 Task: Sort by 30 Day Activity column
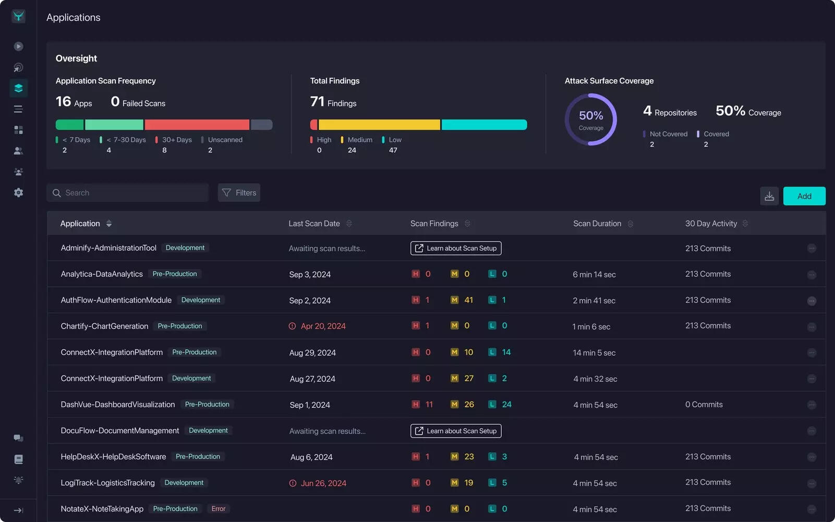pyautogui.click(x=745, y=224)
